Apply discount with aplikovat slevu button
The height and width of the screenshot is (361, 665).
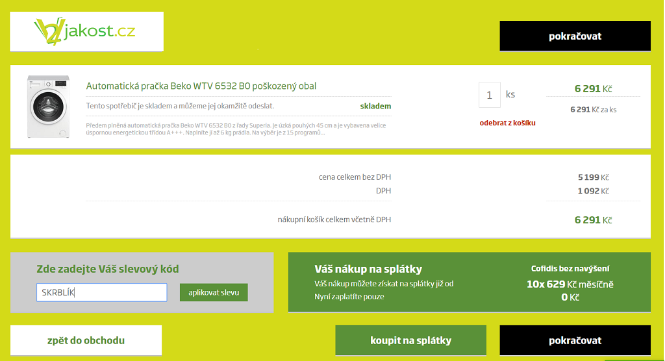pyautogui.click(x=214, y=292)
